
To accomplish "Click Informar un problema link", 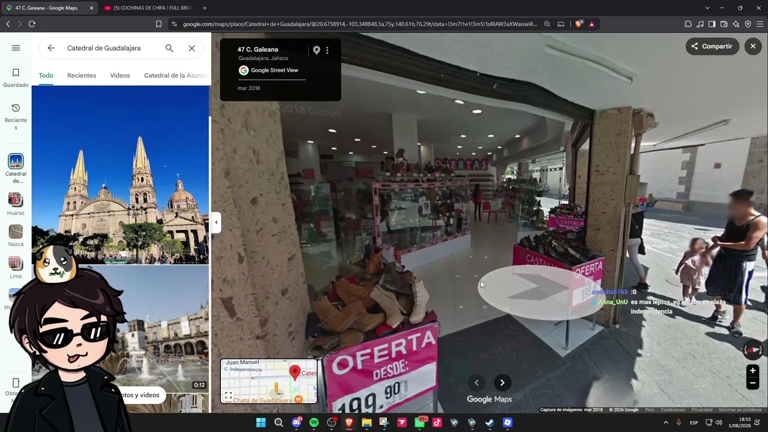I will click(x=740, y=410).
